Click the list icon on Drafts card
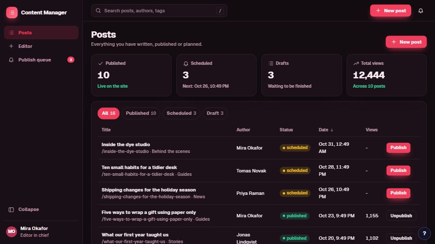The image size is (435, 244). [271, 64]
